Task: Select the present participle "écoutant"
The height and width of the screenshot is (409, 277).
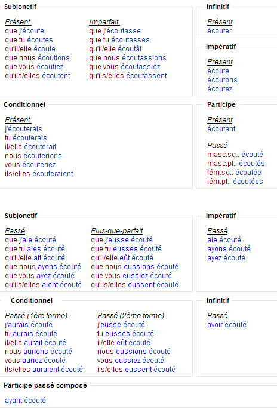Action: click(x=221, y=129)
